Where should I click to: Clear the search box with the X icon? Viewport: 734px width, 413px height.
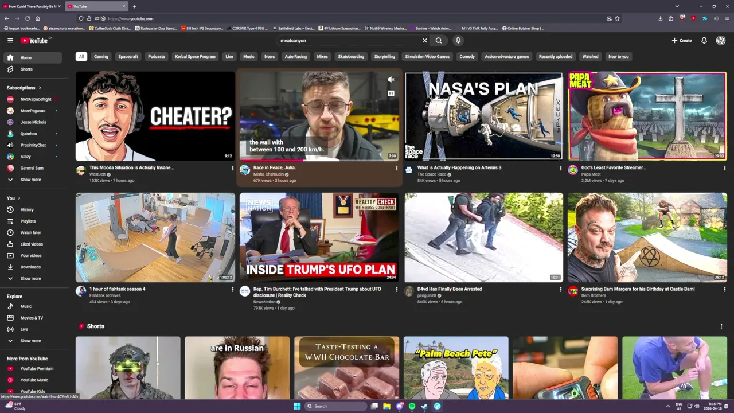pos(425,40)
